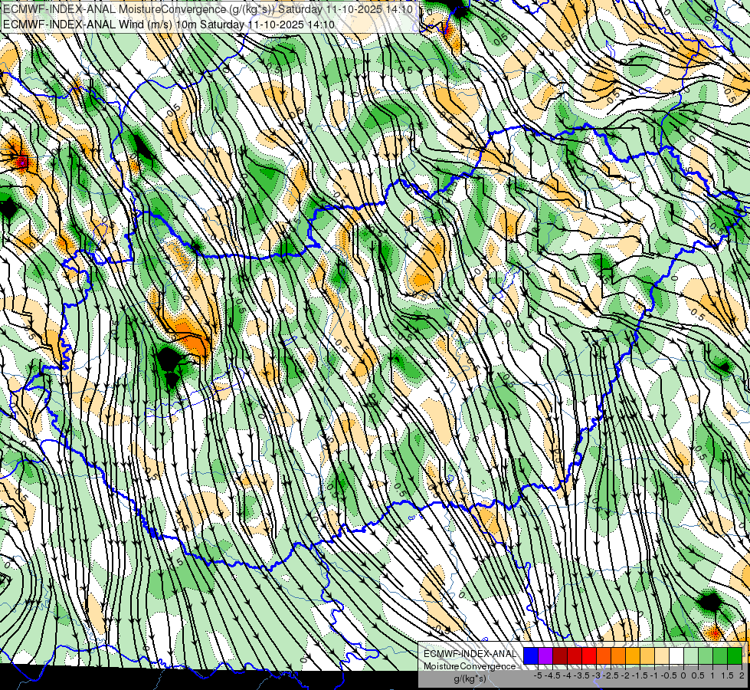This screenshot has height=690, width=750.
Task: Click the blue legend swatch below -5
Action: point(531,655)
